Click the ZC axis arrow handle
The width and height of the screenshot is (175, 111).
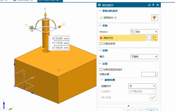45,14
